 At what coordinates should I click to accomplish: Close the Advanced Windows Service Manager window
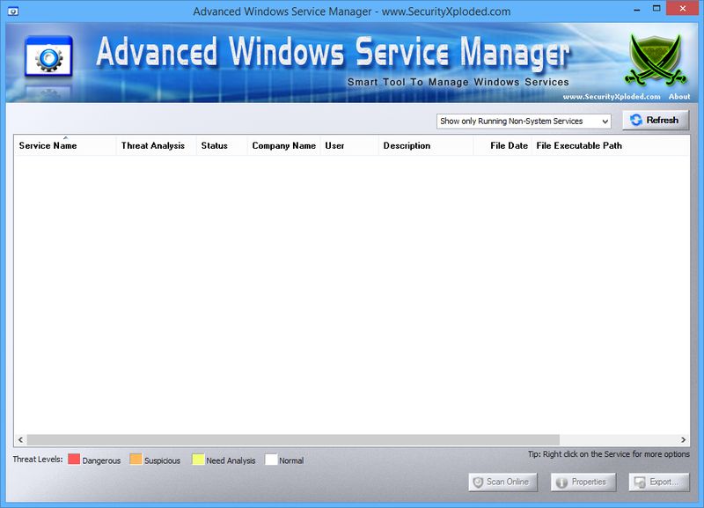point(683,9)
